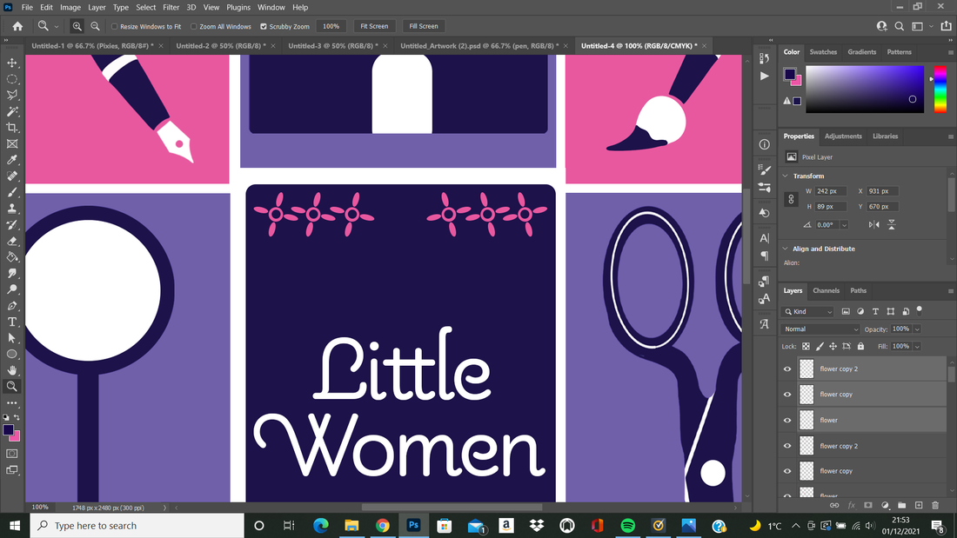Viewport: 957px width, 538px height.
Task: Click the Share icon top right
Action: point(946,26)
